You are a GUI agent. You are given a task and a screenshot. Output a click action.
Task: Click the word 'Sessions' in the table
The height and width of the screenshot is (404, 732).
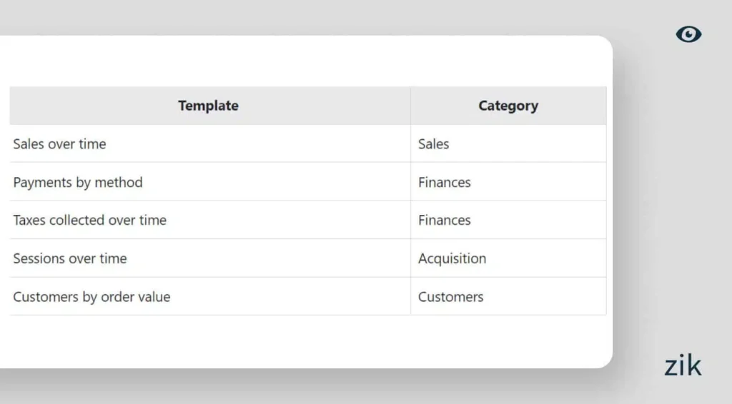[x=37, y=259]
